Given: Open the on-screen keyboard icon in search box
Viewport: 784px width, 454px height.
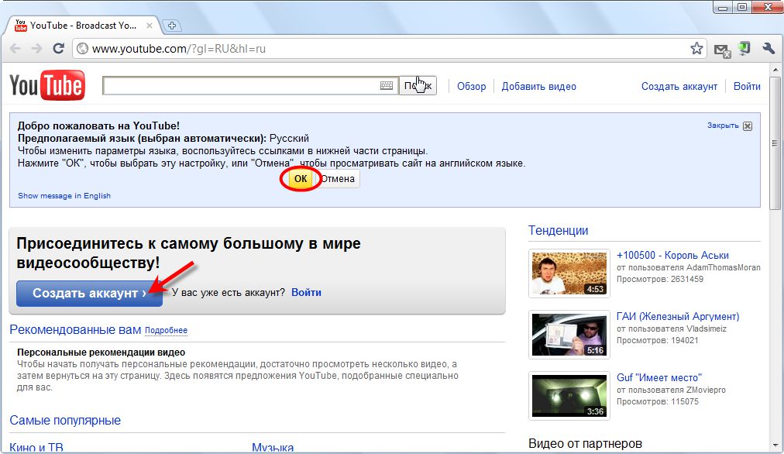Looking at the screenshot, I should (x=387, y=85).
